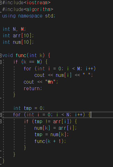The image size is (113, 167).
Task: Click 'int tmp = 0;' line
Action: coord(29,108)
